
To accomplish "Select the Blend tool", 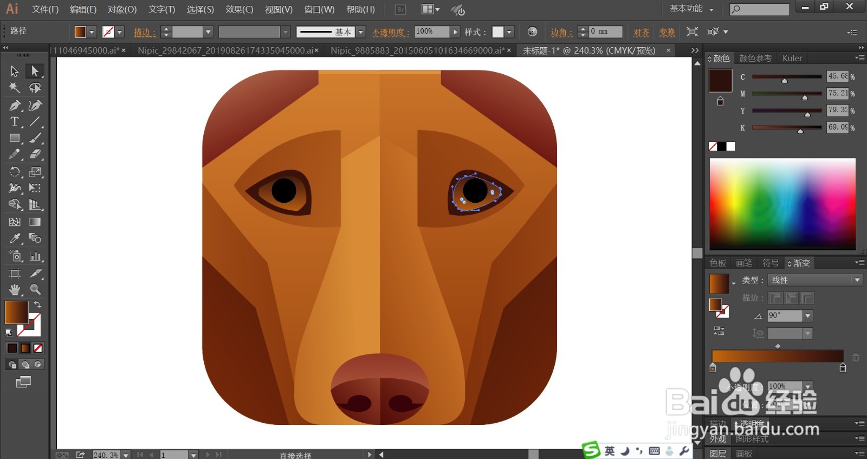I will (35, 238).
